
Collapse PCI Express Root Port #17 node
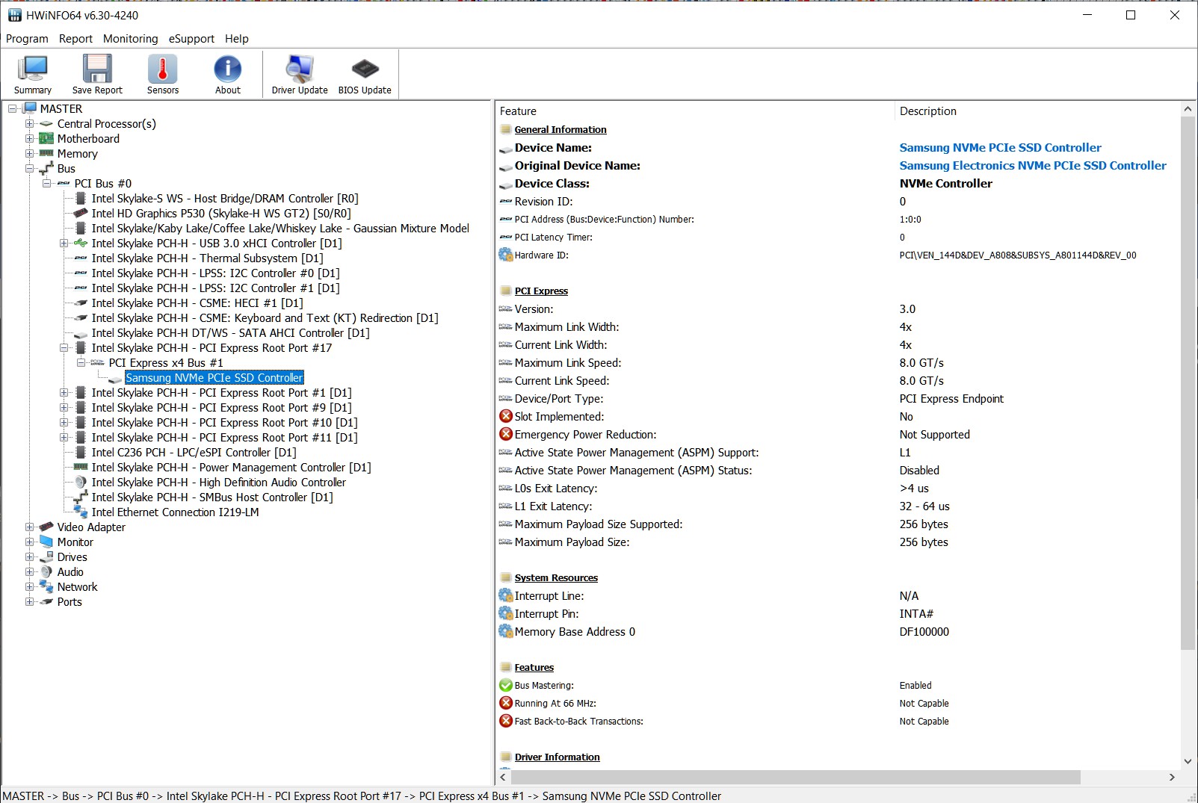click(64, 348)
